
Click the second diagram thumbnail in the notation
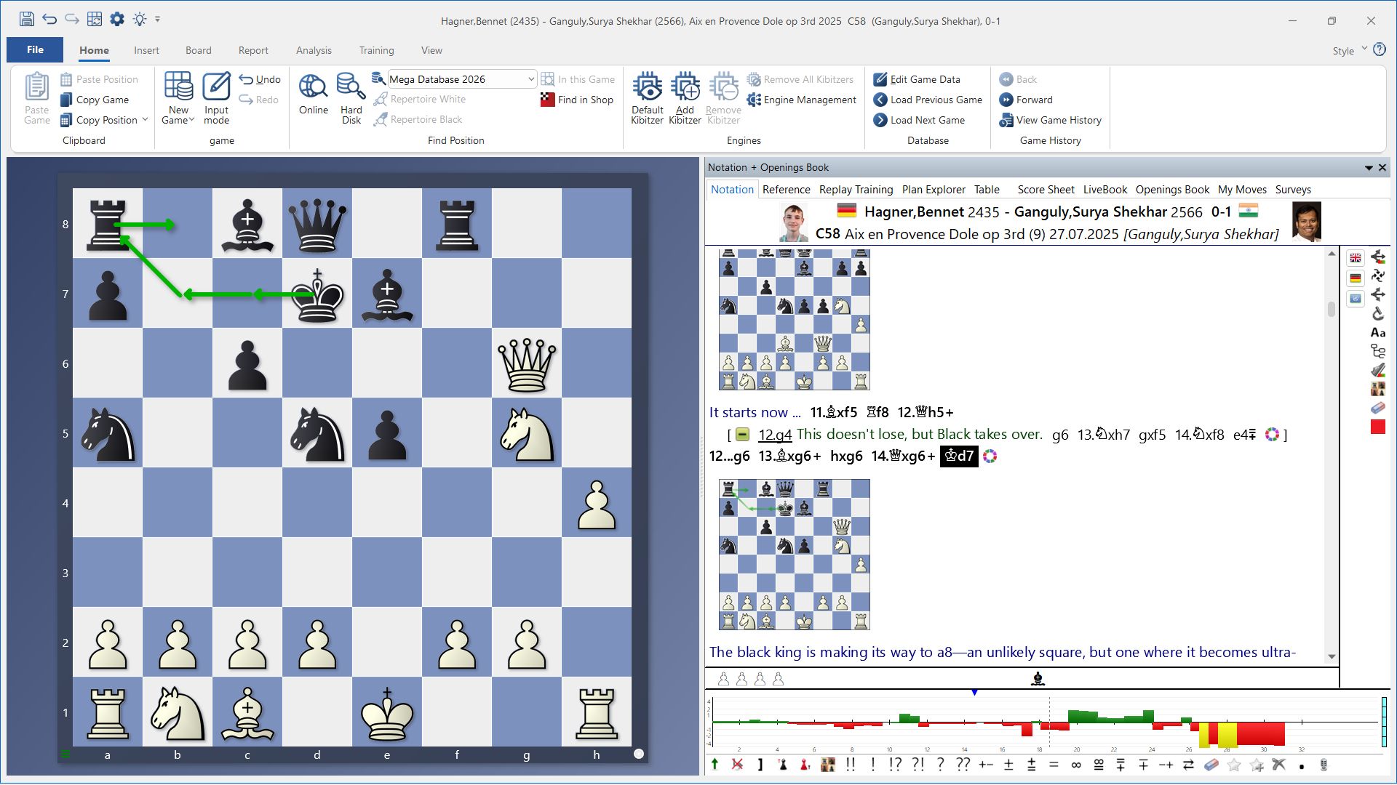coord(794,554)
